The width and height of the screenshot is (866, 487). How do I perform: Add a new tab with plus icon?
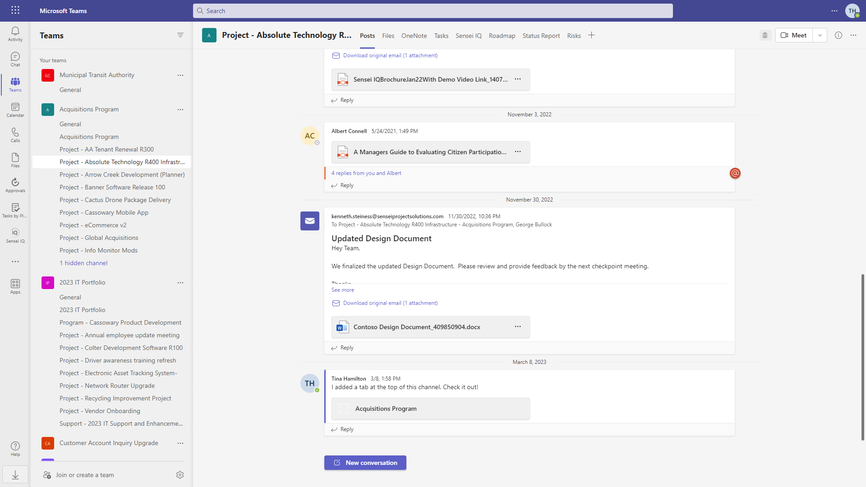[591, 35]
